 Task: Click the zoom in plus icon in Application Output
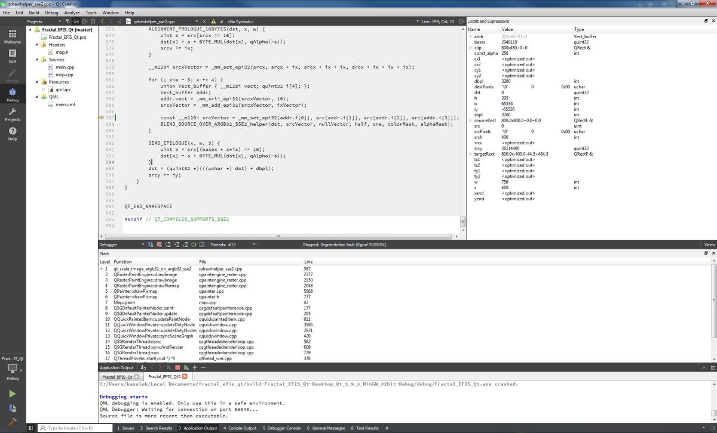[x=195, y=367]
